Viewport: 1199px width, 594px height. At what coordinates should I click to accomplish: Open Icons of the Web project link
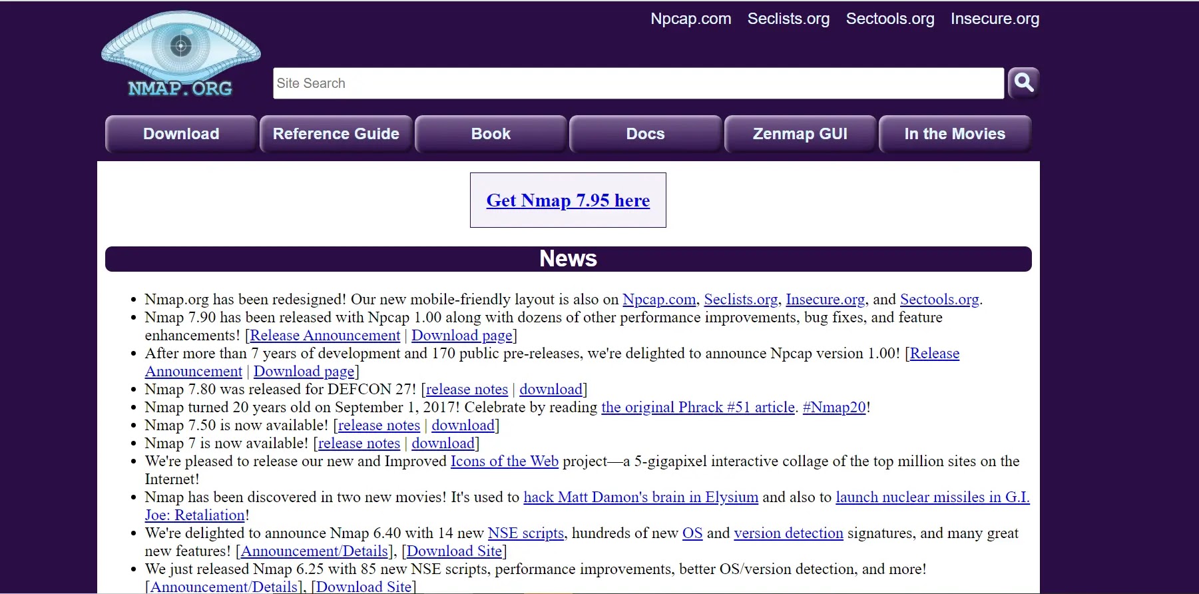point(505,461)
